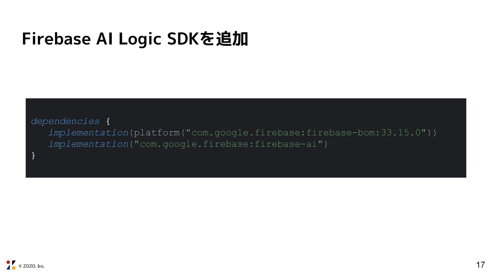Click the word Logic in title
Viewport: 492px width, 276px height.
pyautogui.click(x=140, y=39)
